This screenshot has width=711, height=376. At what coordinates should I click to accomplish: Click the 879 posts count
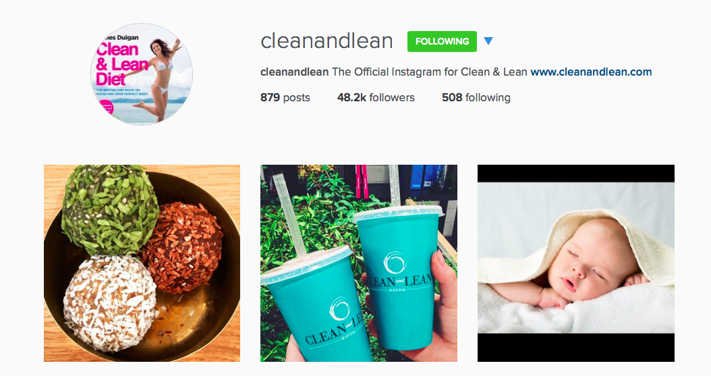point(285,97)
